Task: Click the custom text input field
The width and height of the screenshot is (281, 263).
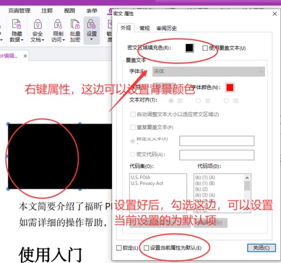Action: (x=217, y=141)
